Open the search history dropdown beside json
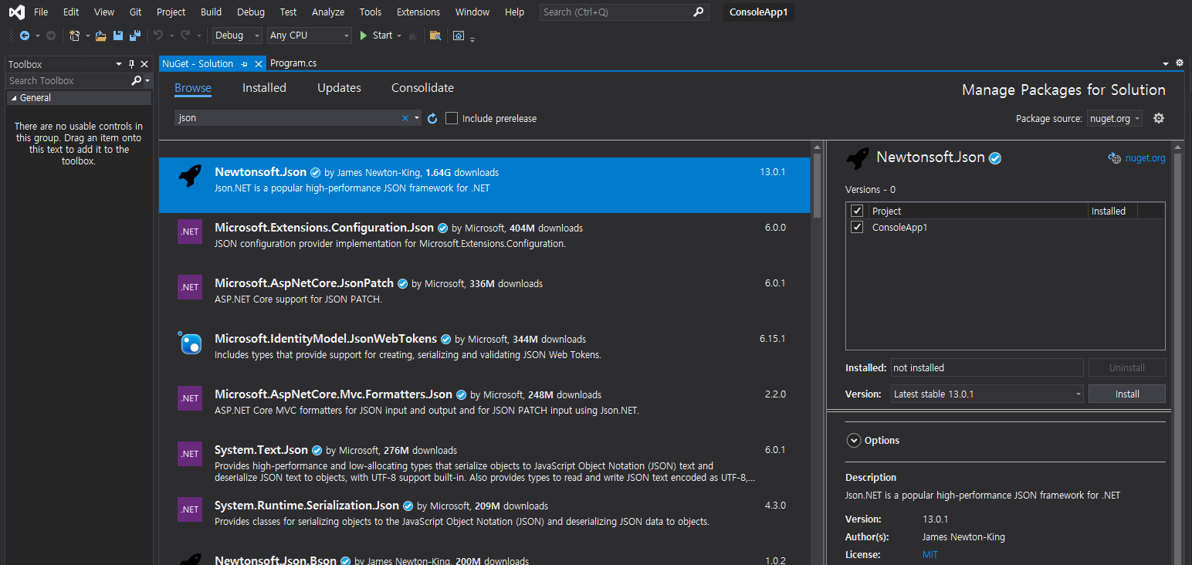1192x565 pixels. click(417, 118)
